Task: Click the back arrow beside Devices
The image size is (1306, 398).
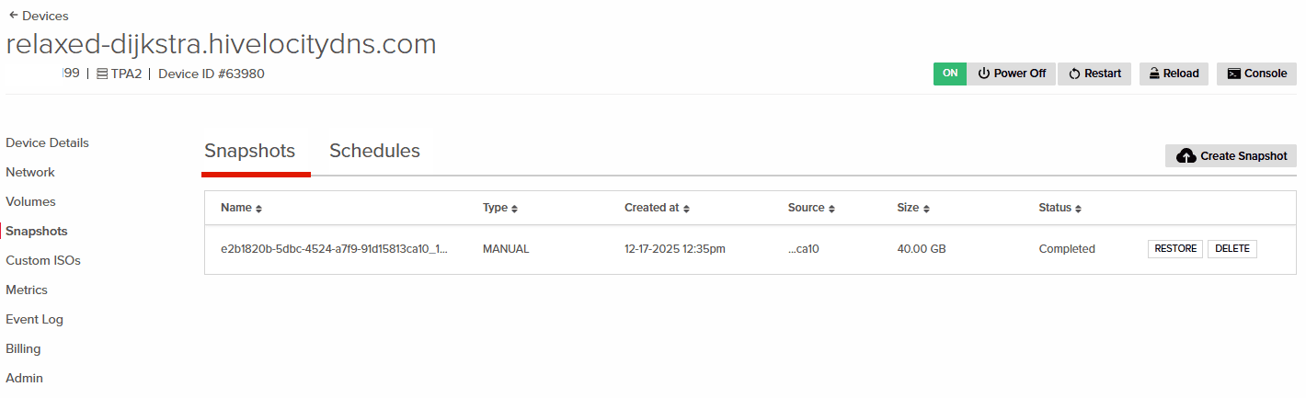Action: (13, 16)
